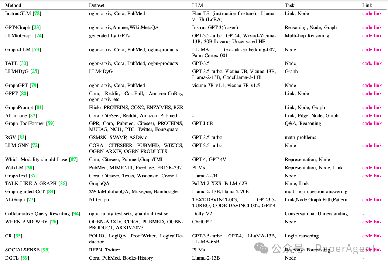Follow citation 79 next to GraphGPT
The height and width of the screenshot is (264, 388).
coord(34,85)
